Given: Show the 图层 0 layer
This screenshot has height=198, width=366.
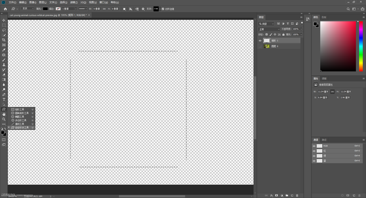Looking at the screenshot, I should click(260, 46).
